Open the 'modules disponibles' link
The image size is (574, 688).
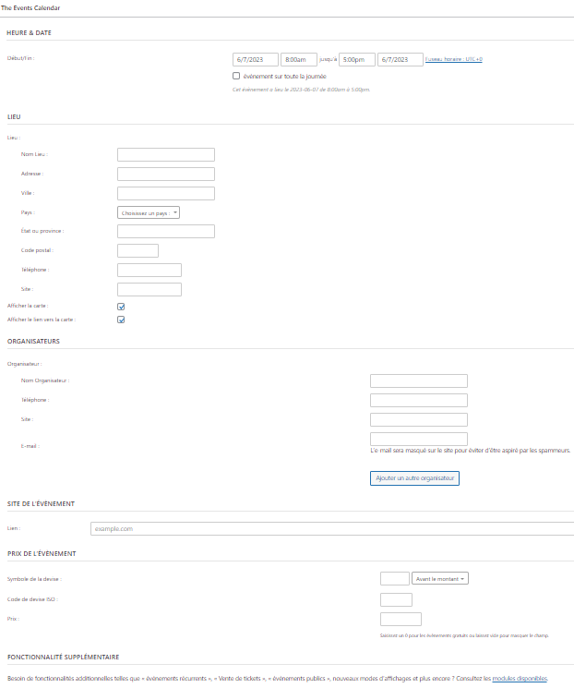[520, 678]
